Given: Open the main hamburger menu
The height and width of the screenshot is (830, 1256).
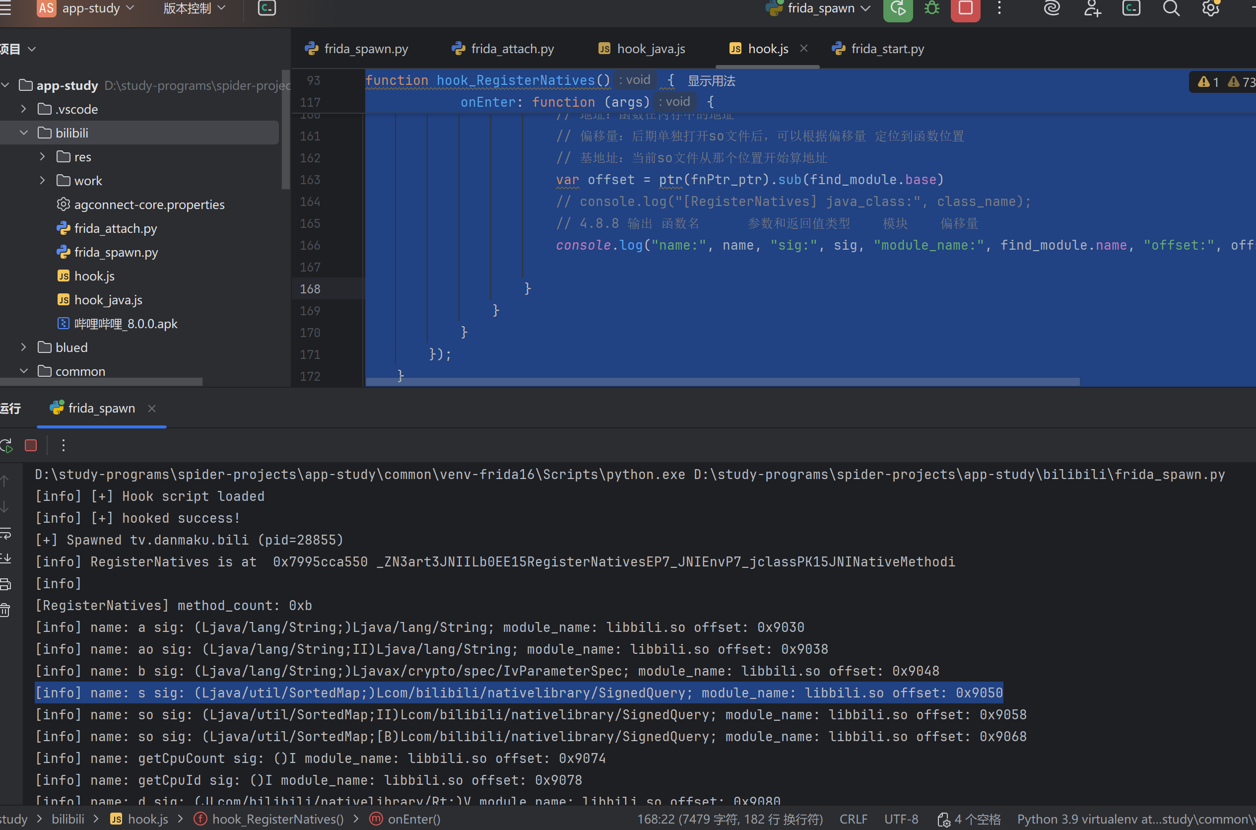Looking at the screenshot, I should 5,8.
